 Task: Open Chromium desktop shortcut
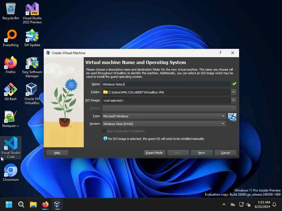click(x=11, y=173)
